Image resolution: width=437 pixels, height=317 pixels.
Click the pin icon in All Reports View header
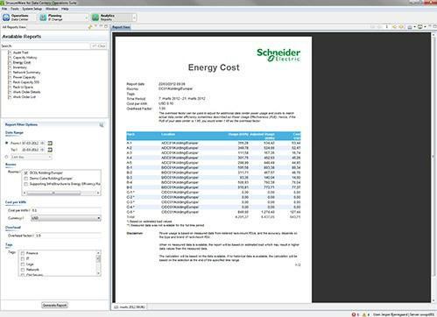[x=90, y=27]
